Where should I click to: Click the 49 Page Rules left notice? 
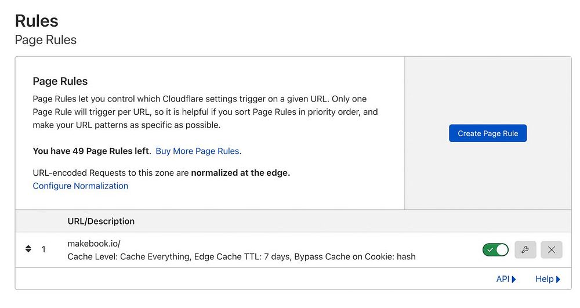(92, 151)
